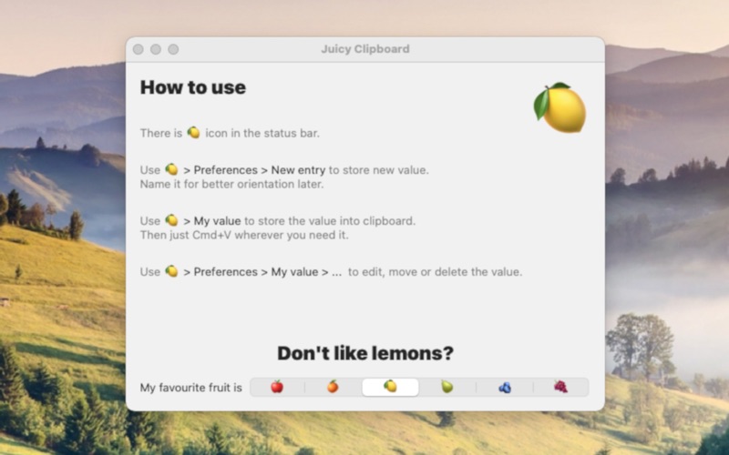Click 'Then just Cmd+V wherever you need it.' text
This screenshot has height=455, width=729.
(244, 235)
